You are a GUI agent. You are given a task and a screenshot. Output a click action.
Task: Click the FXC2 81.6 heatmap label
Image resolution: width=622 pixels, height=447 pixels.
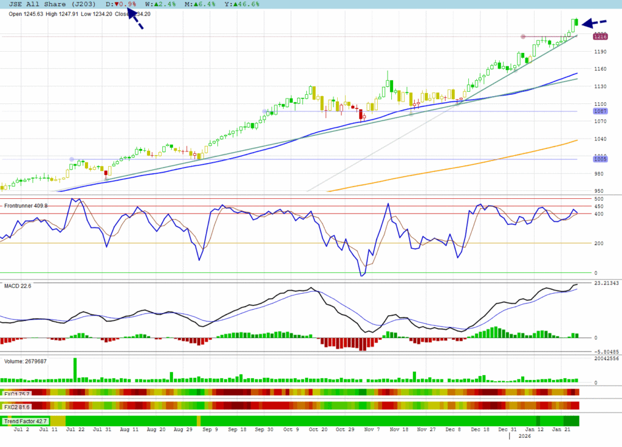17,406
